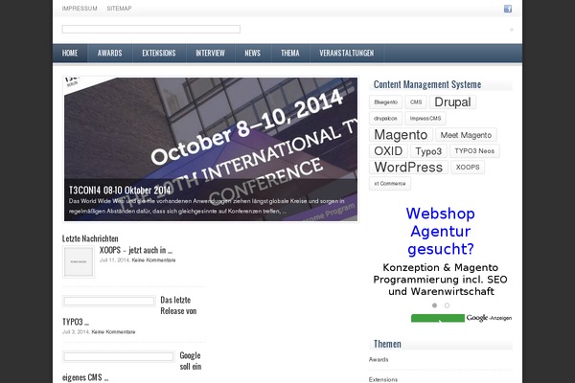The image size is (575, 383).
Task: Open the Awards menu item
Action: (109, 54)
